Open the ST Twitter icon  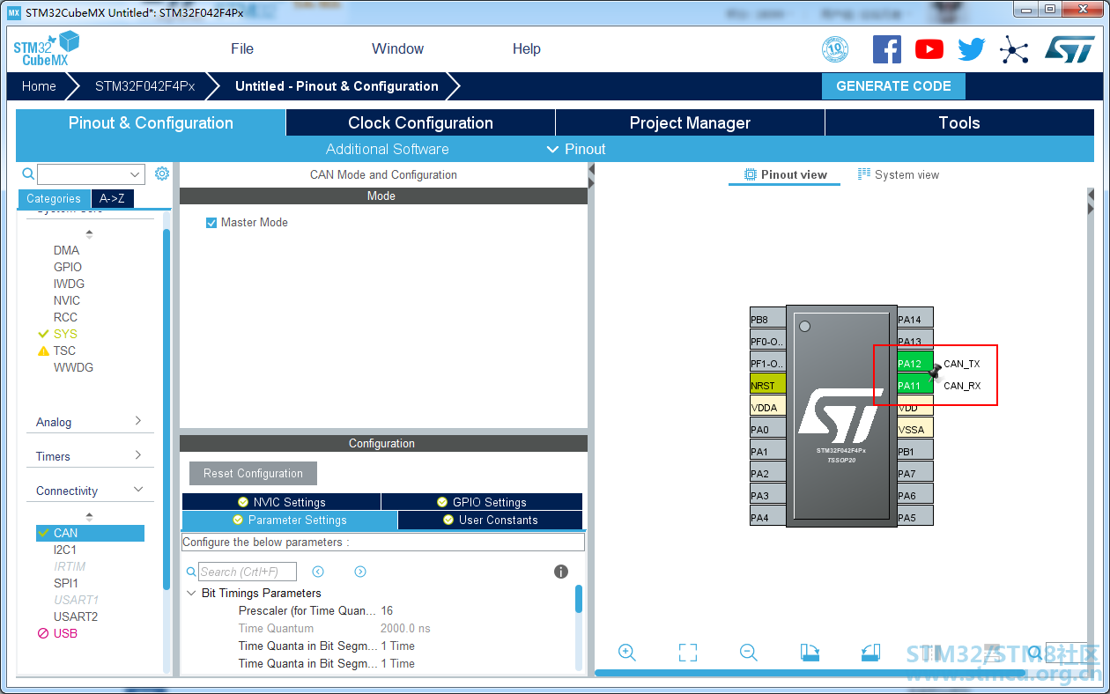pos(972,49)
